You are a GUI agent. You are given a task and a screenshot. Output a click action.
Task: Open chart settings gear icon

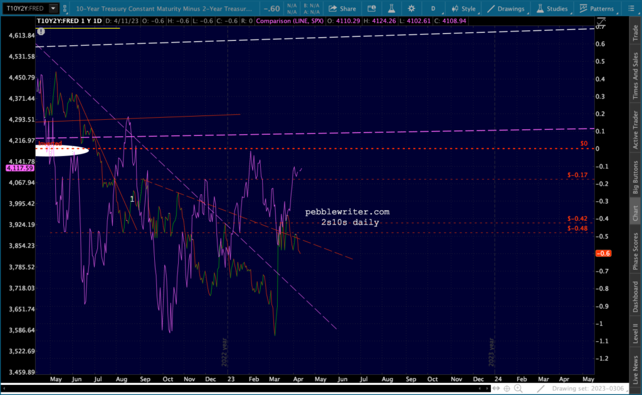[x=411, y=9]
